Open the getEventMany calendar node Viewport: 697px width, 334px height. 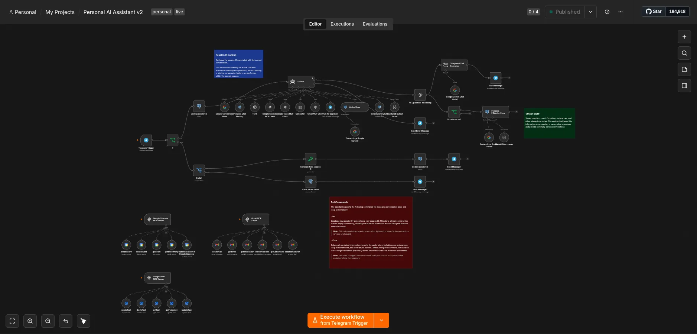[172, 245]
